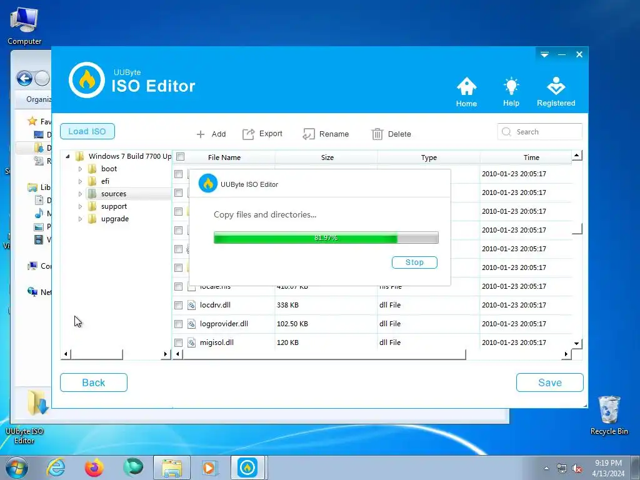
Task: Click the Back button
Action: 94,382
